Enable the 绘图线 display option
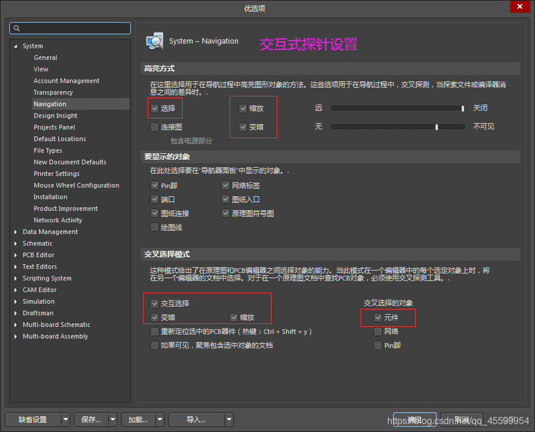The width and height of the screenshot is (535, 432). (x=154, y=227)
